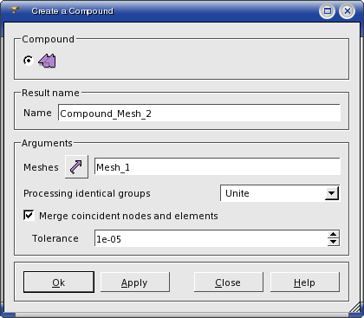
Task: Open the Processing identical groups dropdown arrow
Action: 332,193
